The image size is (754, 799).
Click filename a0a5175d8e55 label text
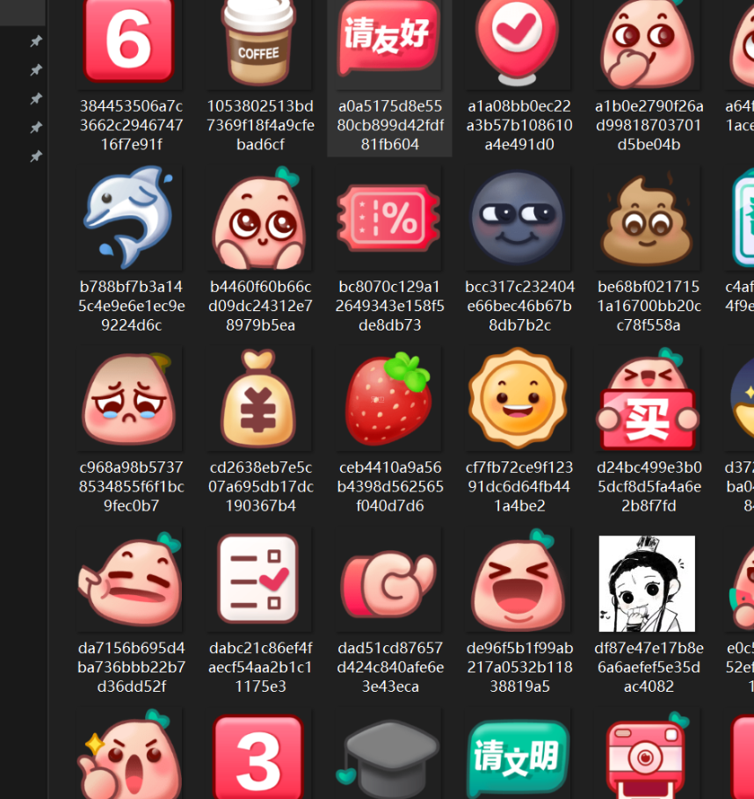(389, 105)
